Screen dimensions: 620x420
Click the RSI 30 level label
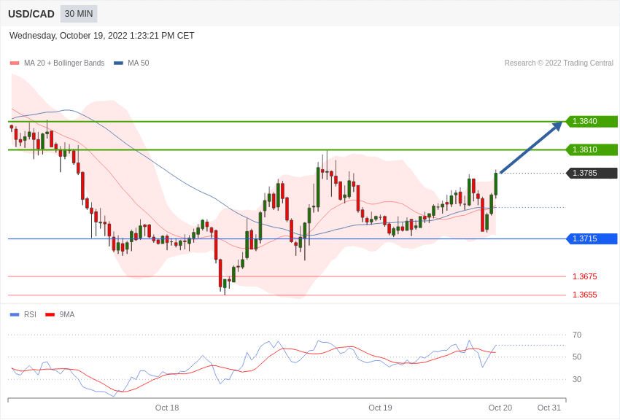pyautogui.click(x=577, y=379)
